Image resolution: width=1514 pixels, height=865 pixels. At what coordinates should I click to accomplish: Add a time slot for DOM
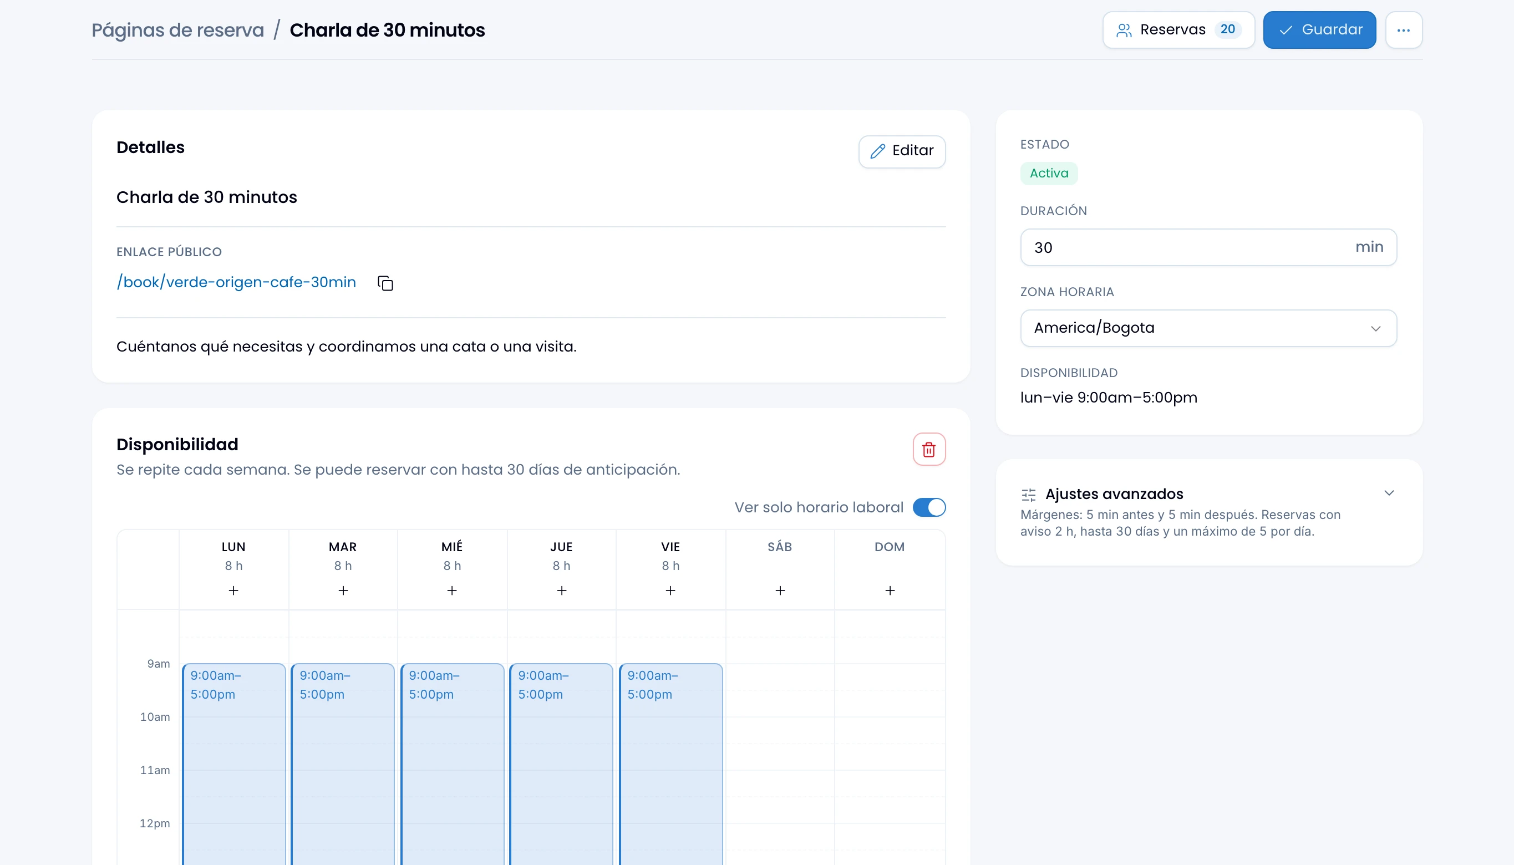tap(890, 591)
